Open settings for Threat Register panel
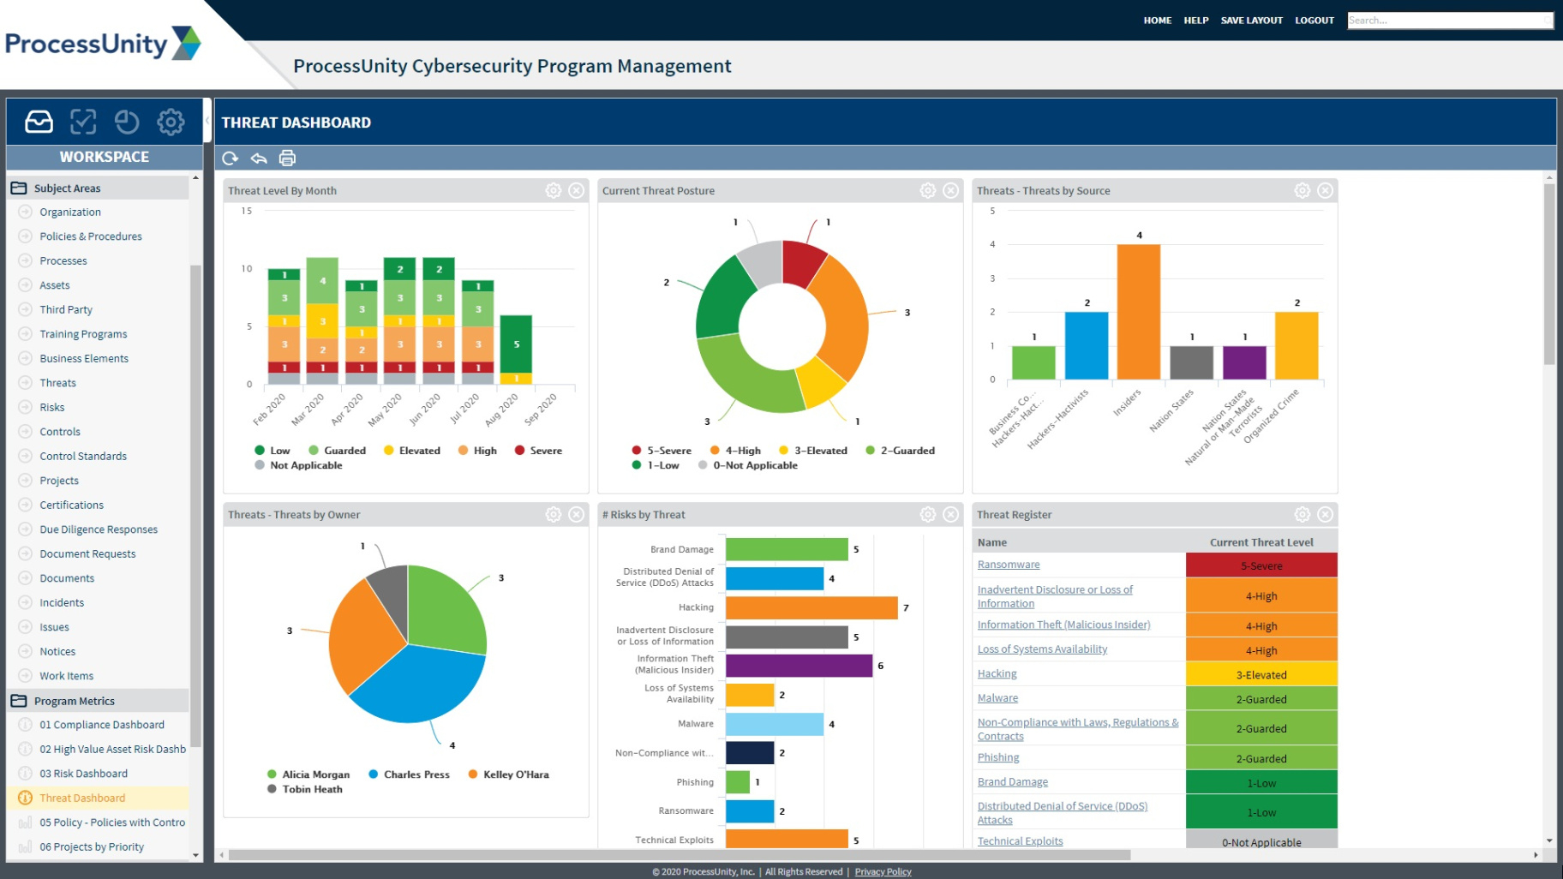 [1302, 514]
